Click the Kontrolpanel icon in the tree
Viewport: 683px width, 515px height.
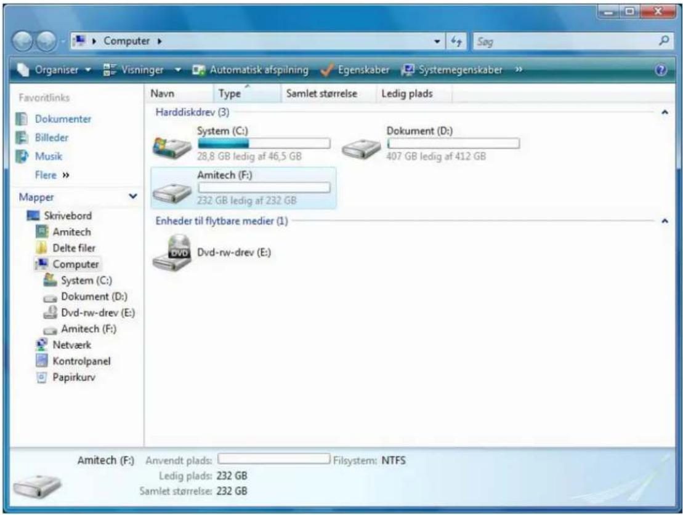pyautogui.click(x=41, y=361)
